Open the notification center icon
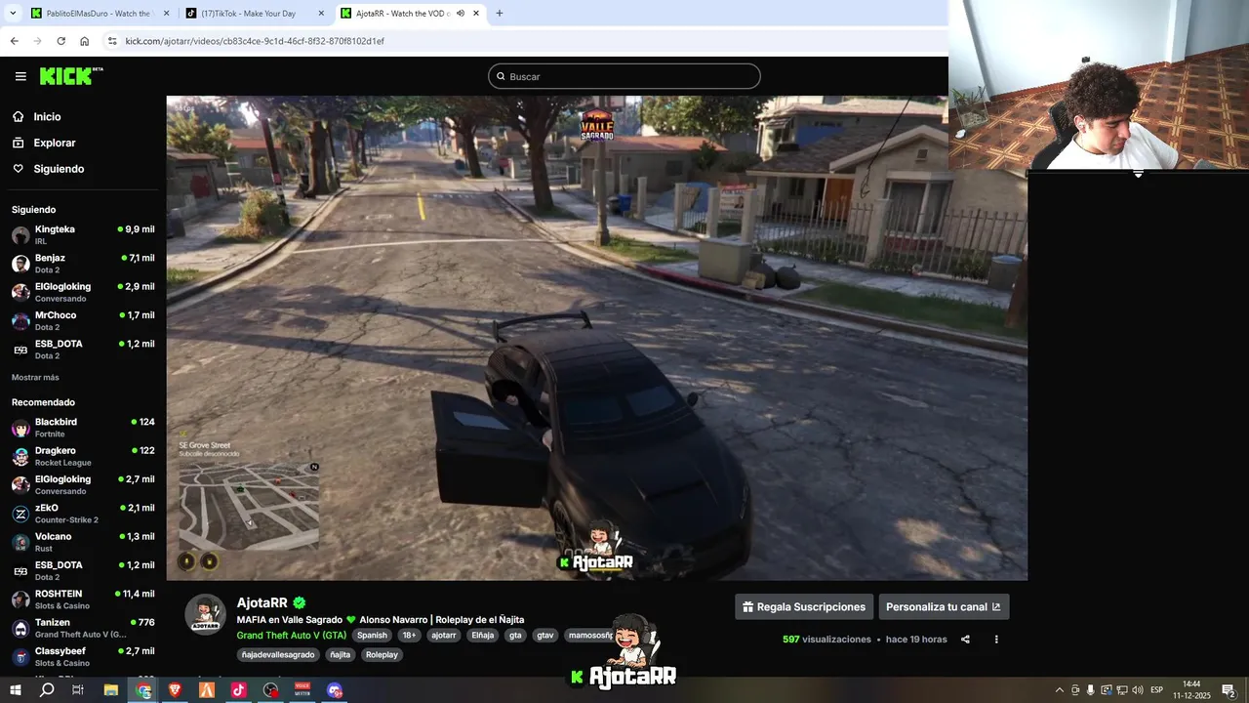1249x703 pixels. click(x=1229, y=690)
